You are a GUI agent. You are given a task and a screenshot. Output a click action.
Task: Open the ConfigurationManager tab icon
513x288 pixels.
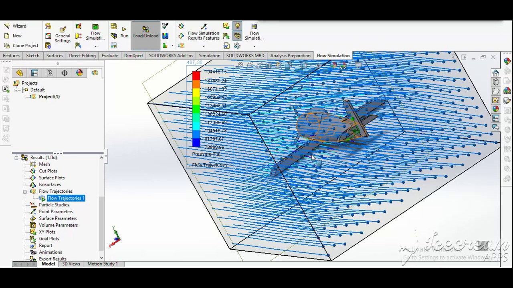pos(49,73)
